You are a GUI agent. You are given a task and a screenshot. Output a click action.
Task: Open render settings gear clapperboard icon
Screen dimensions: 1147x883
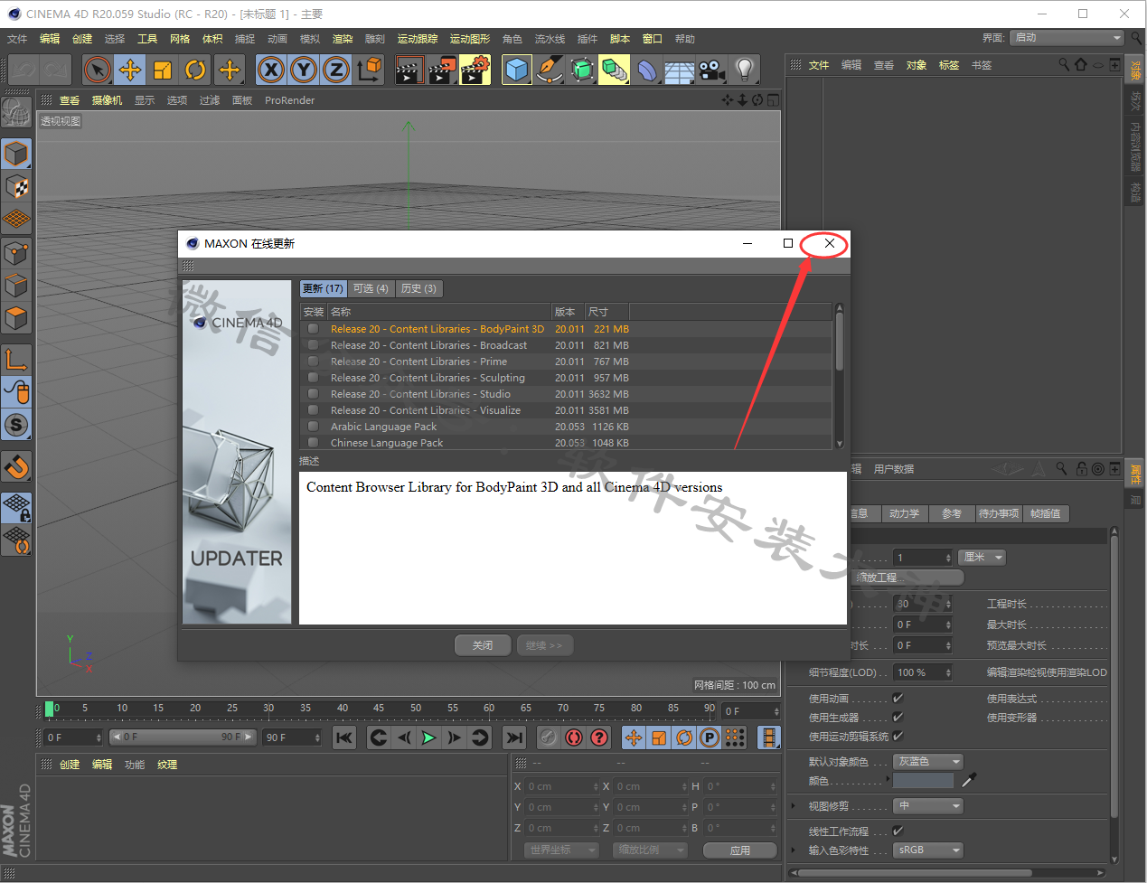[x=475, y=70]
